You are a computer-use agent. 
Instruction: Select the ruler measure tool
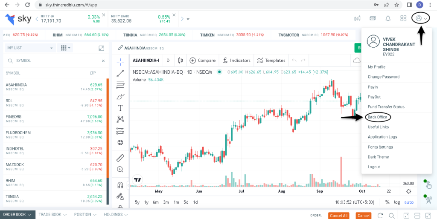(120, 158)
